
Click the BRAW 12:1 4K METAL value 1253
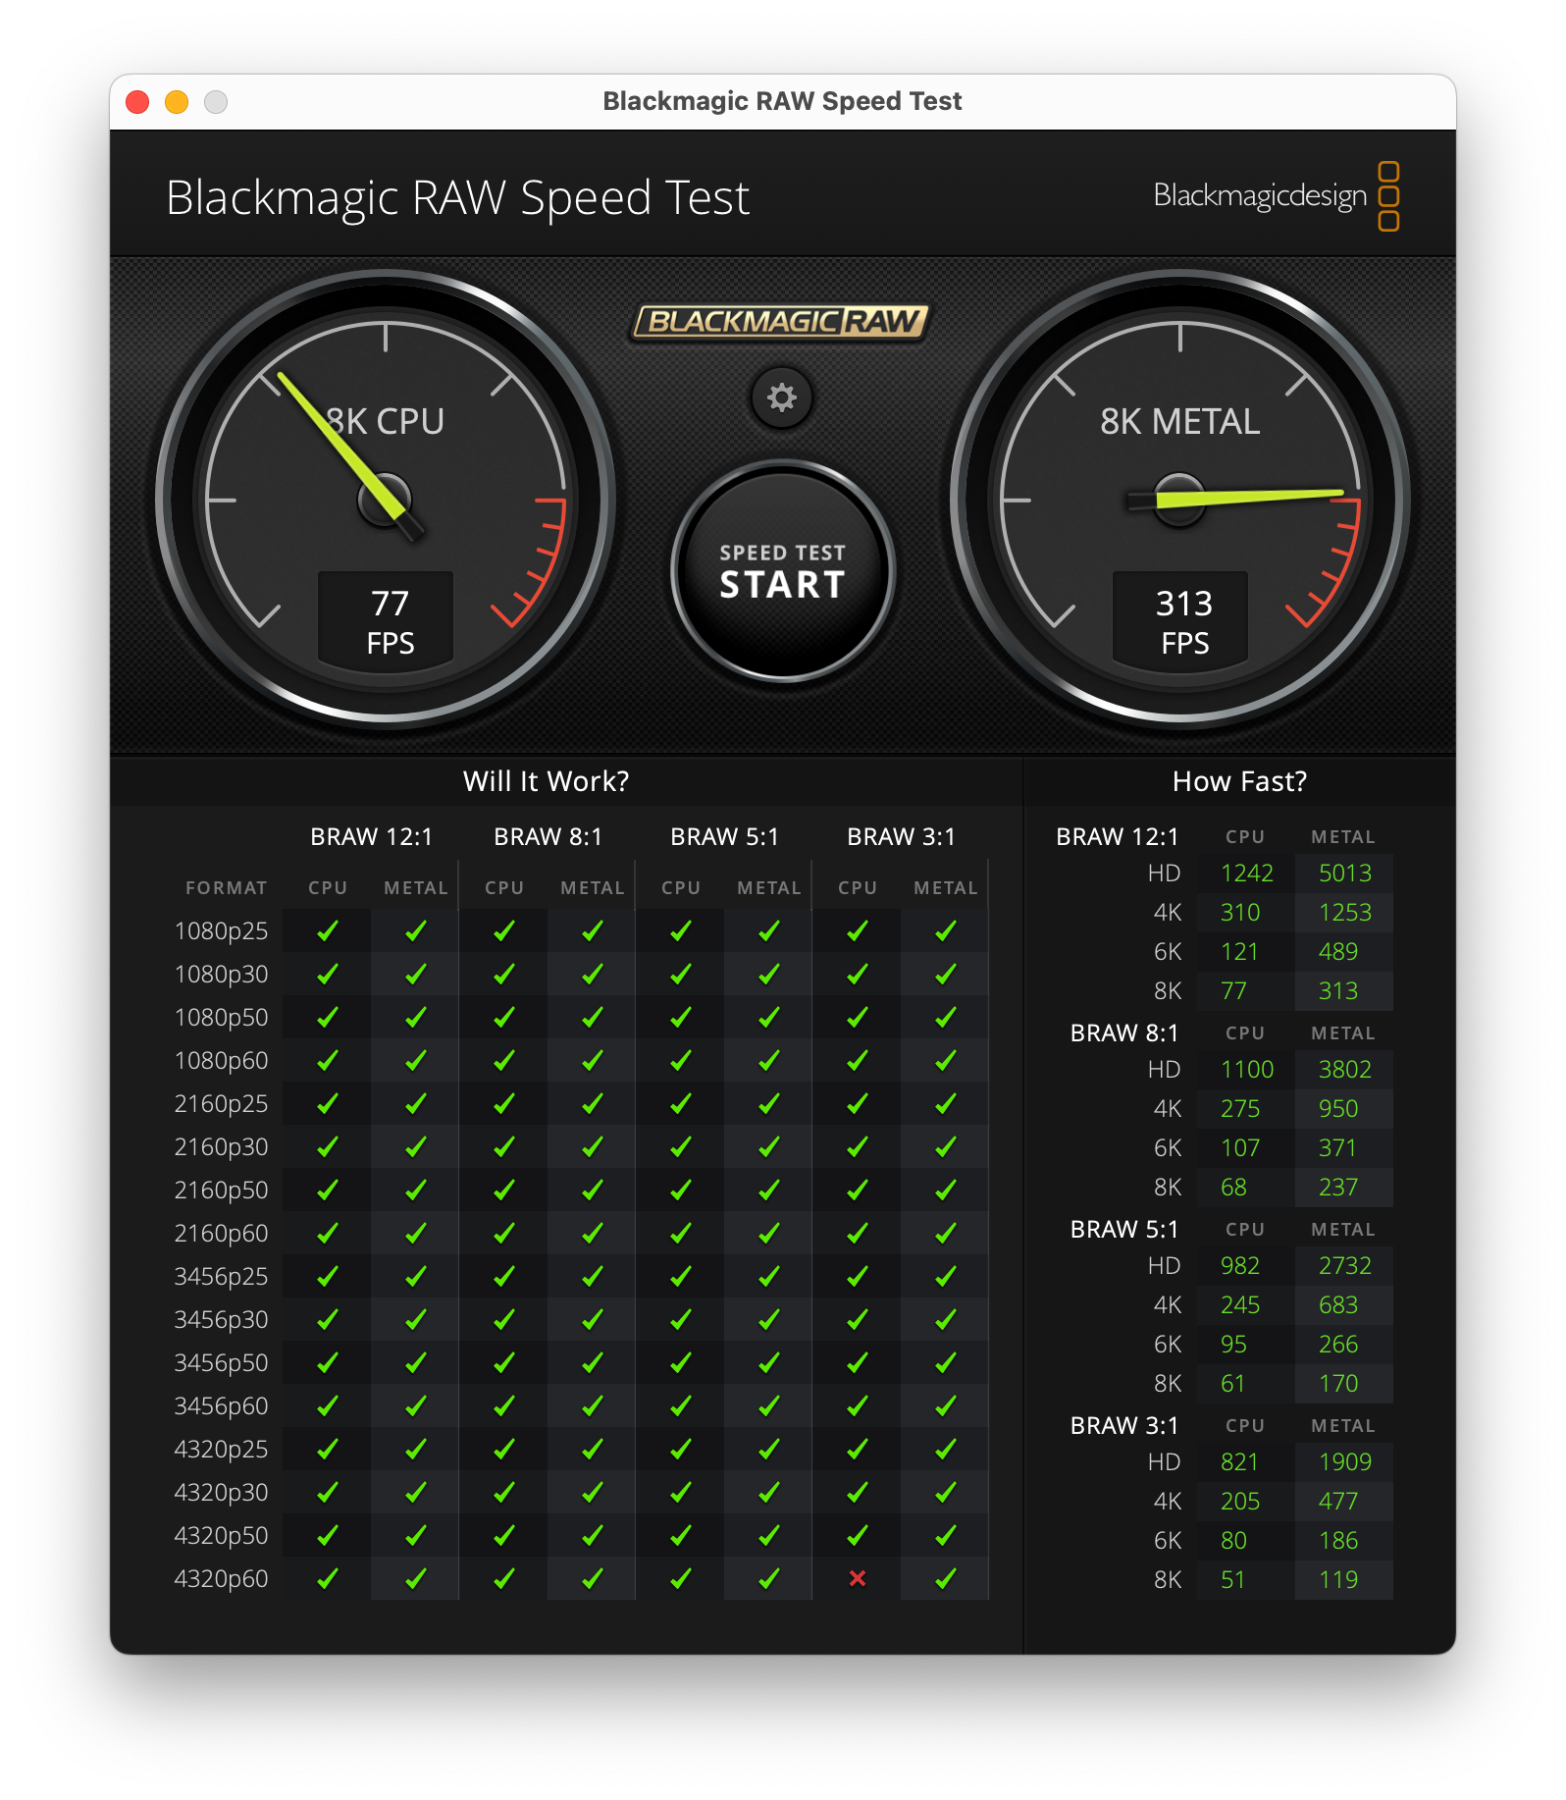[x=1345, y=912]
